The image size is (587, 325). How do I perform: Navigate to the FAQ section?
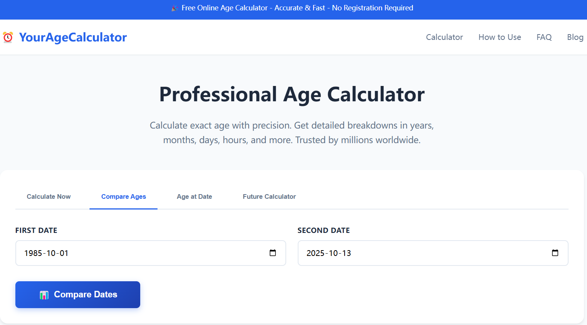(x=544, y=37)
